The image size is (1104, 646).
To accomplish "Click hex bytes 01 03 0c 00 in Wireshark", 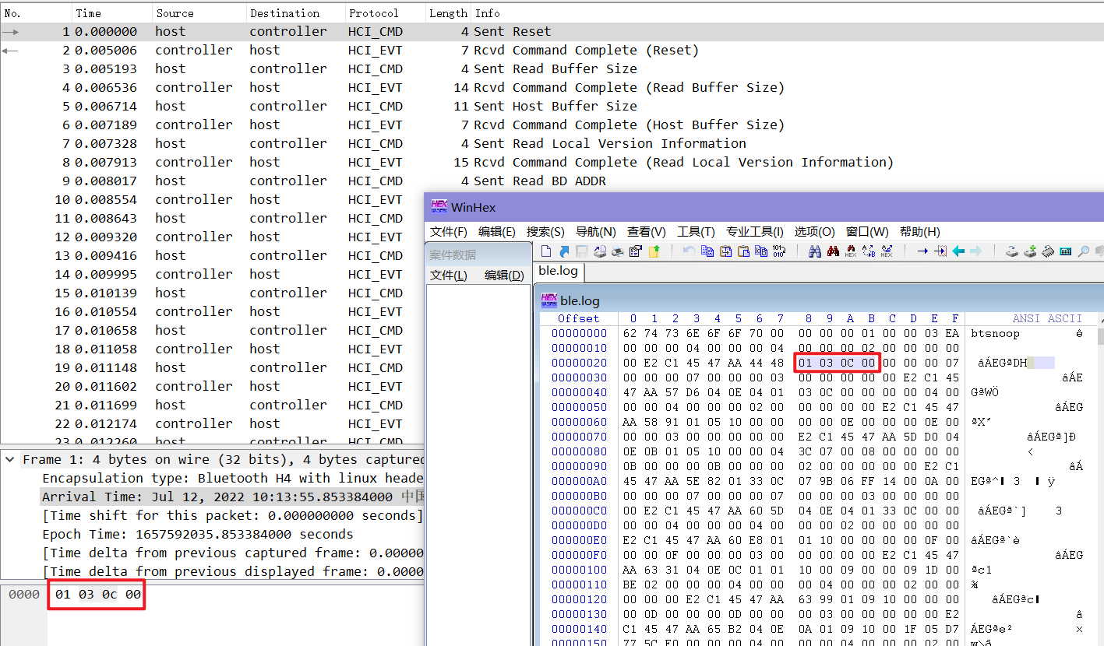I will 98,595.
